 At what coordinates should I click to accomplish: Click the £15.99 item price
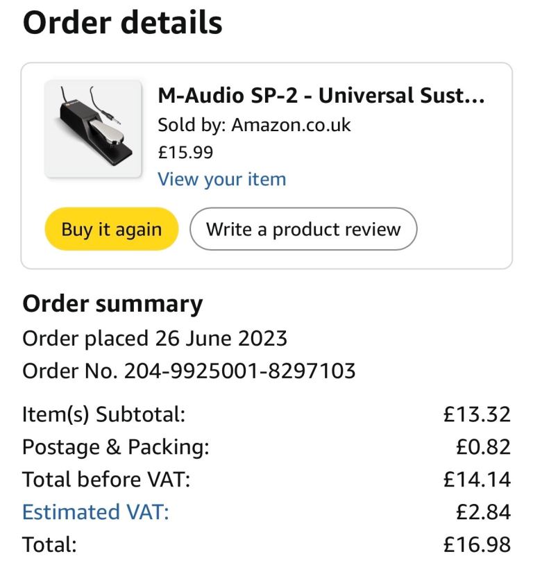(x=185, y=152)
